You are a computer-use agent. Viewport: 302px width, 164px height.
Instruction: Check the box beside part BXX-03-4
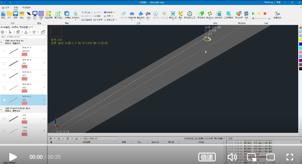click(4, 76)
